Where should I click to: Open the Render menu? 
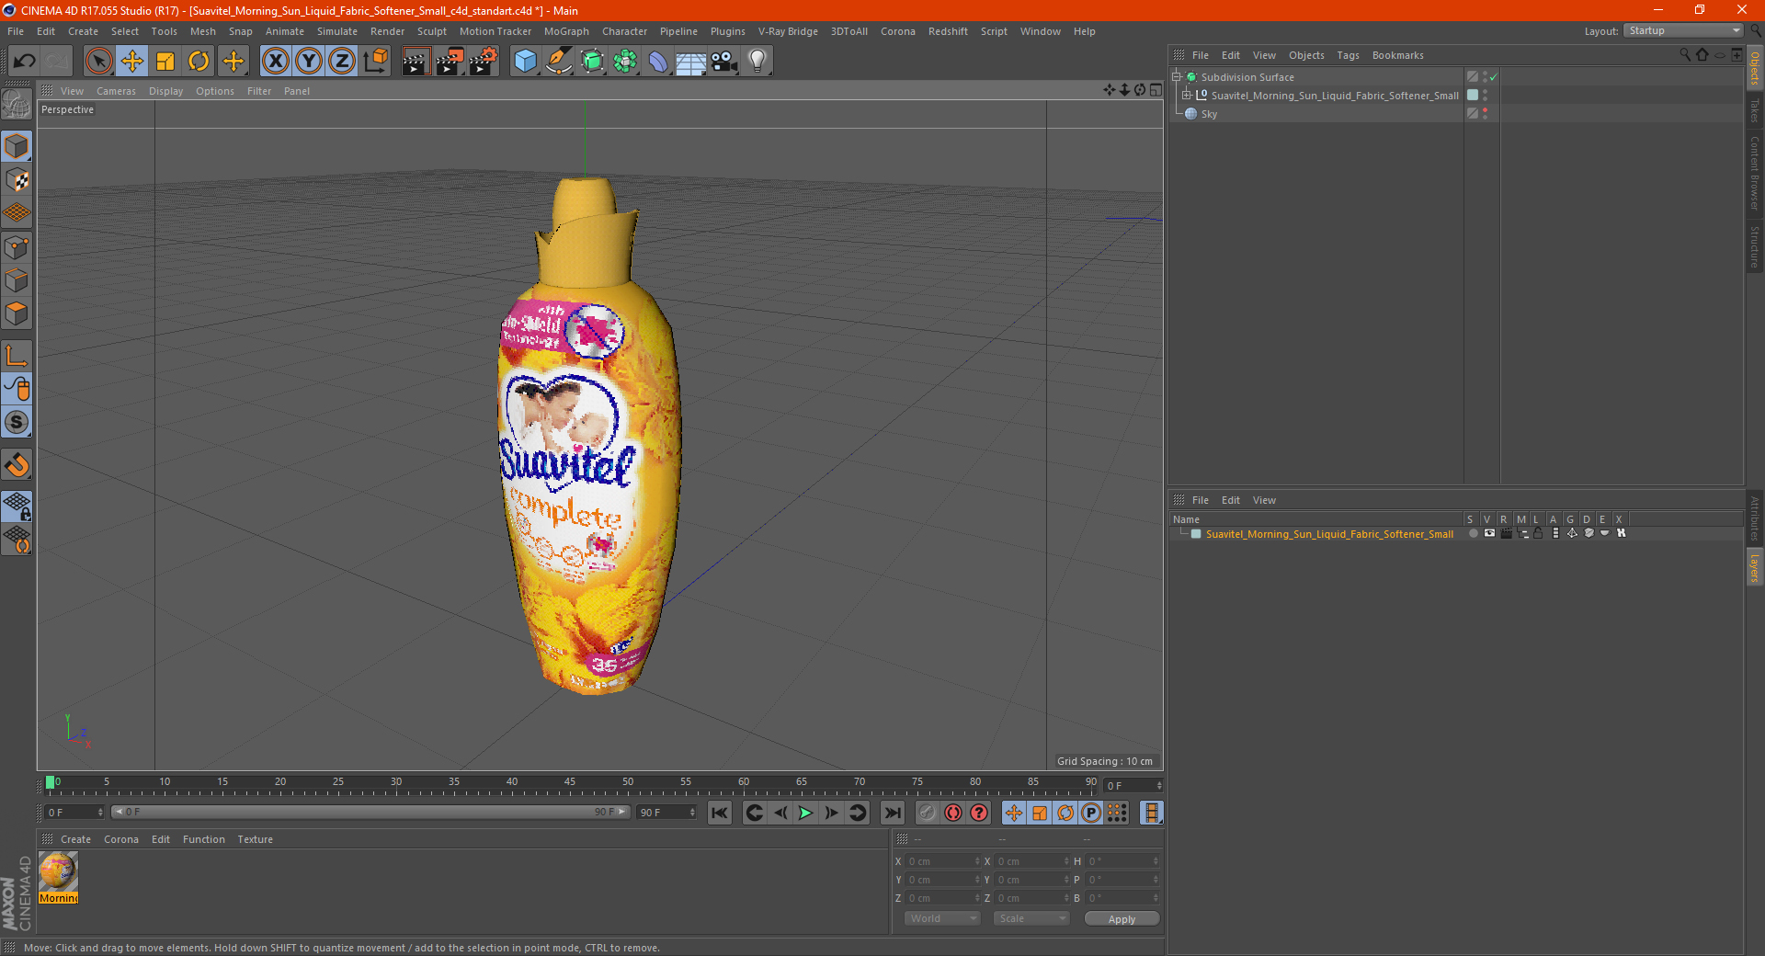[x=387, y=31]
